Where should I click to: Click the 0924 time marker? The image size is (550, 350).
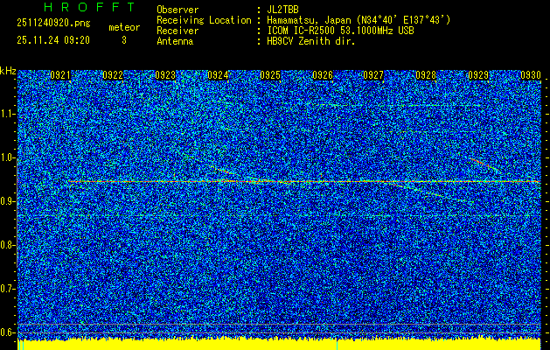pos(217,76)
